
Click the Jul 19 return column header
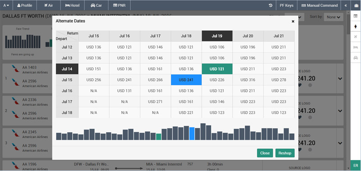click(x=217, y=36)
